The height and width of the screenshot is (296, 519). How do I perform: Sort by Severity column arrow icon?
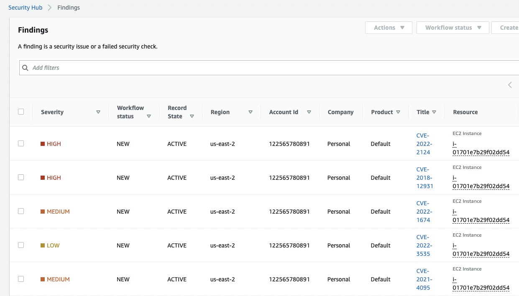[98, 112]
